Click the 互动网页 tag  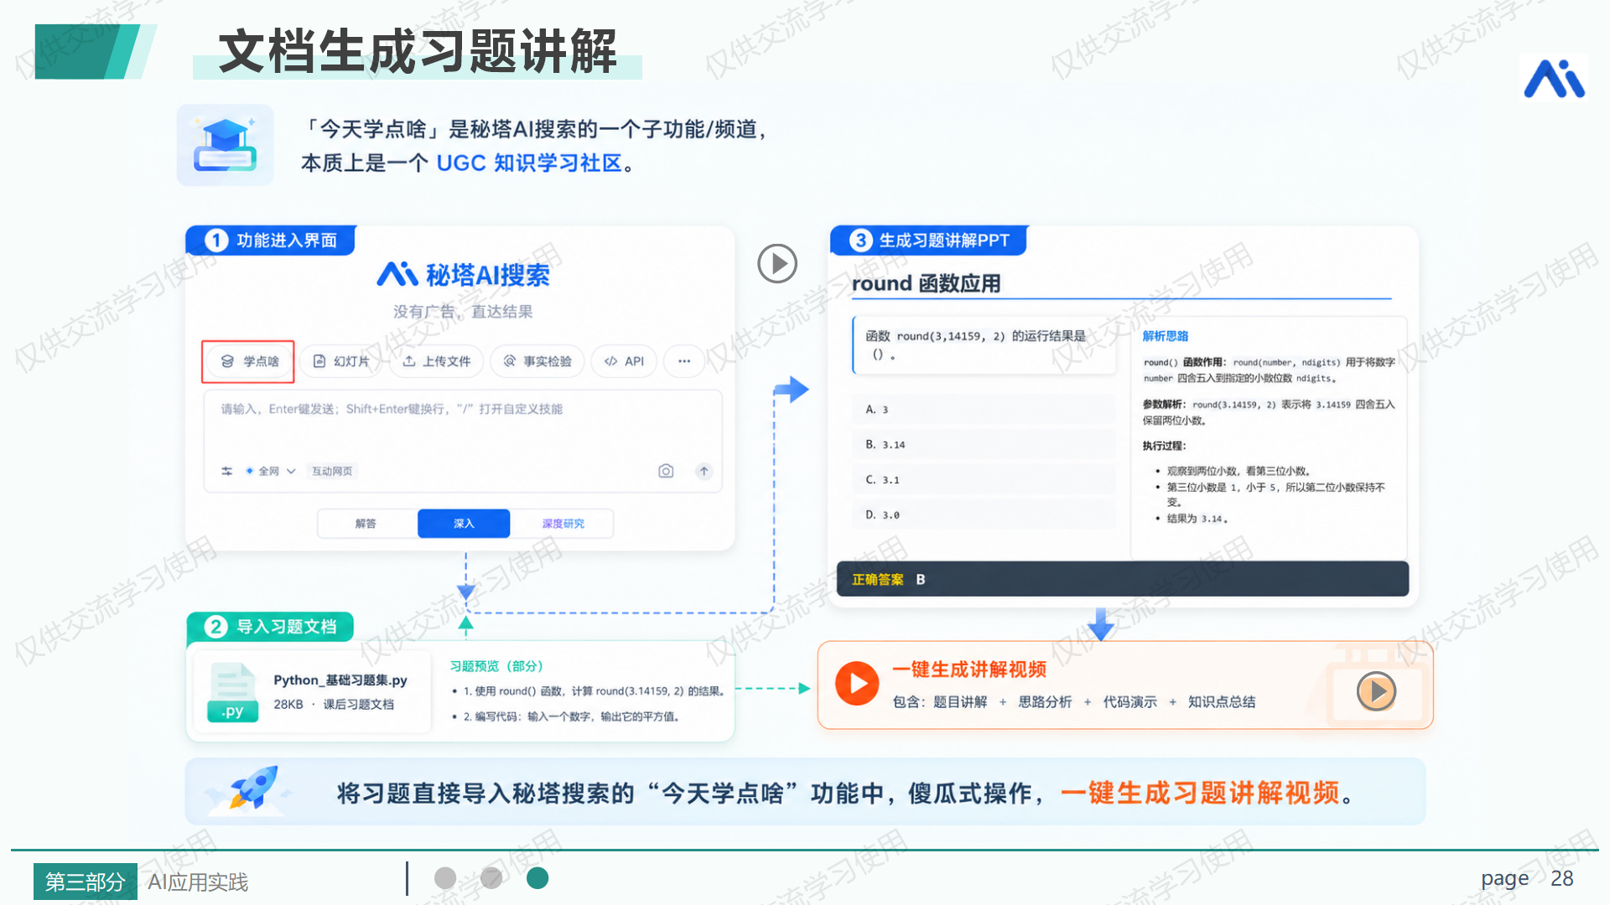pyautogui.click(x=332, y=471)
